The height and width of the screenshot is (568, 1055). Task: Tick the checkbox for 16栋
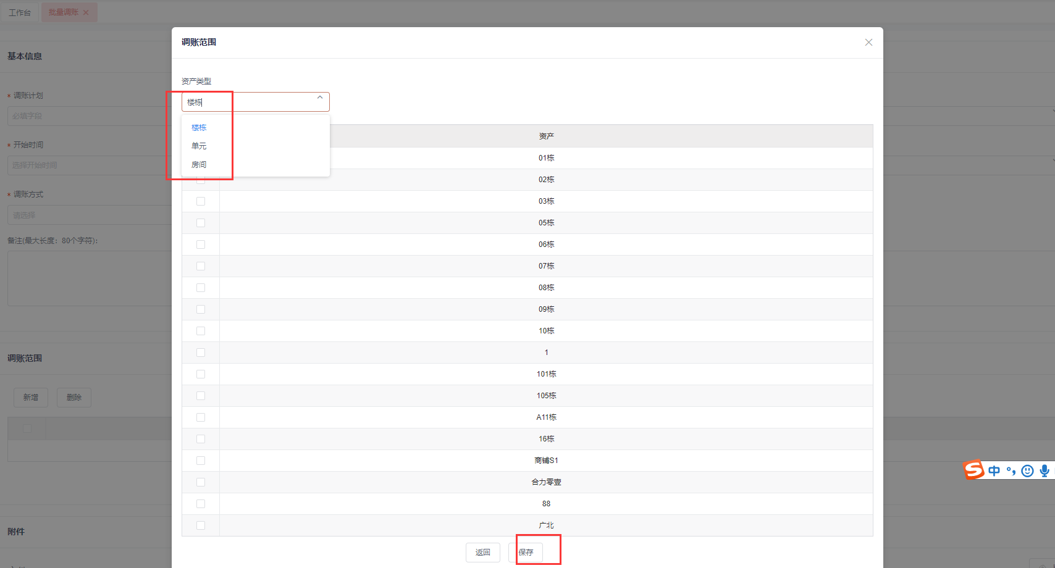pyautogui.click(x=201, y=439)
